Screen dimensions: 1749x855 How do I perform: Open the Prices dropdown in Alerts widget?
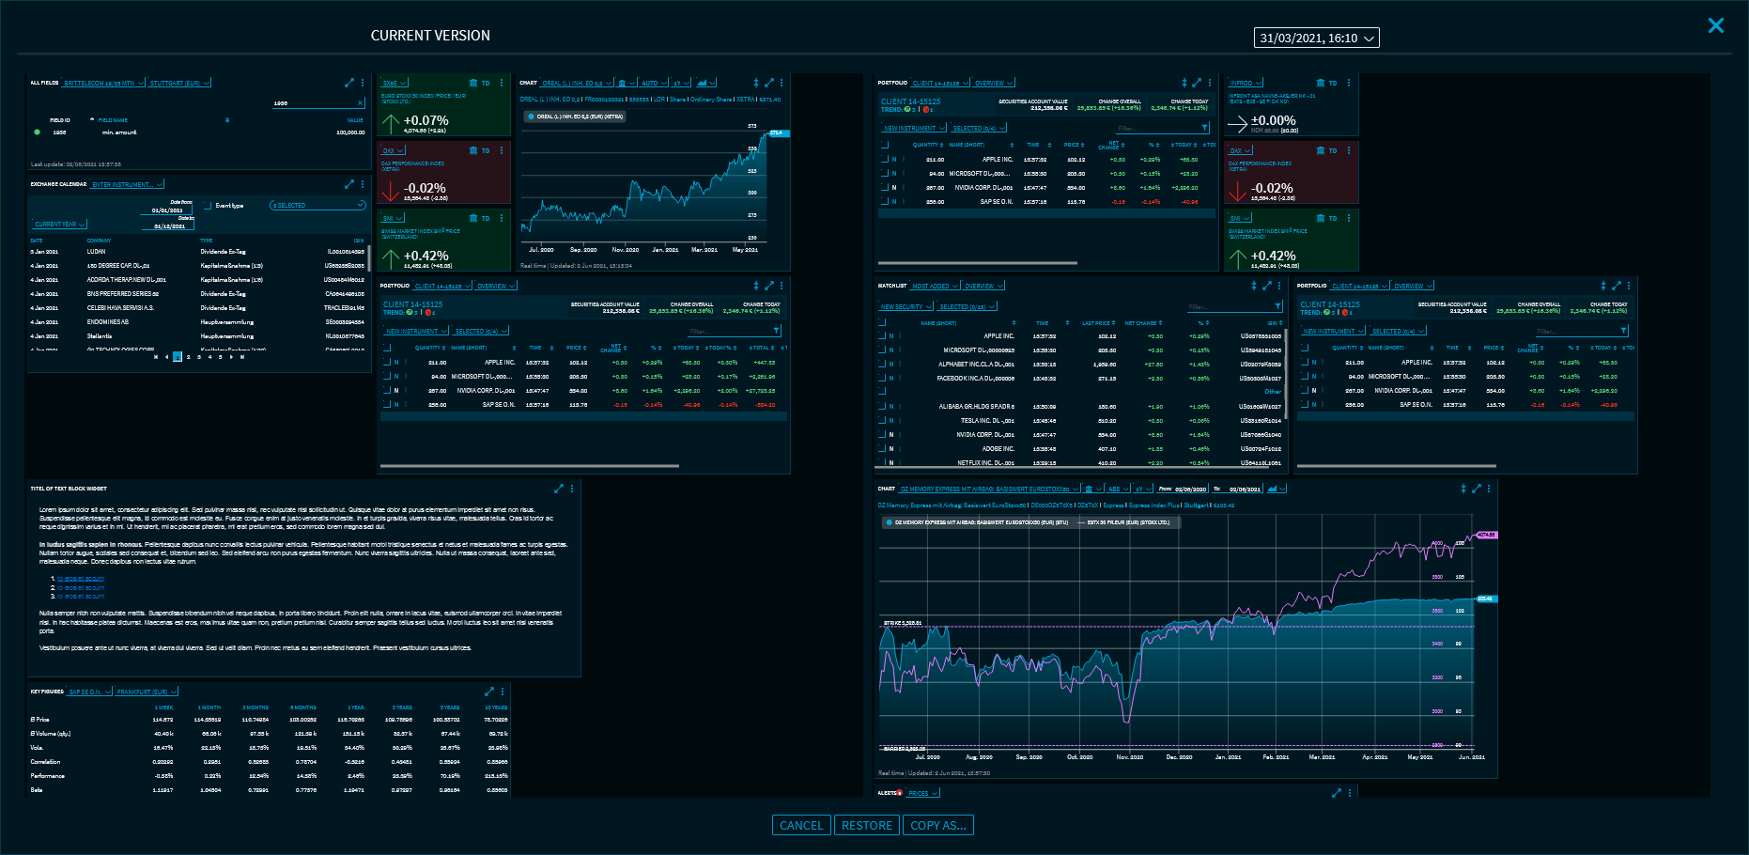[921, 793]
